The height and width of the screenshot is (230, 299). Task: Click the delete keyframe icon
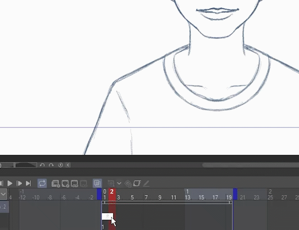point(128,184)
